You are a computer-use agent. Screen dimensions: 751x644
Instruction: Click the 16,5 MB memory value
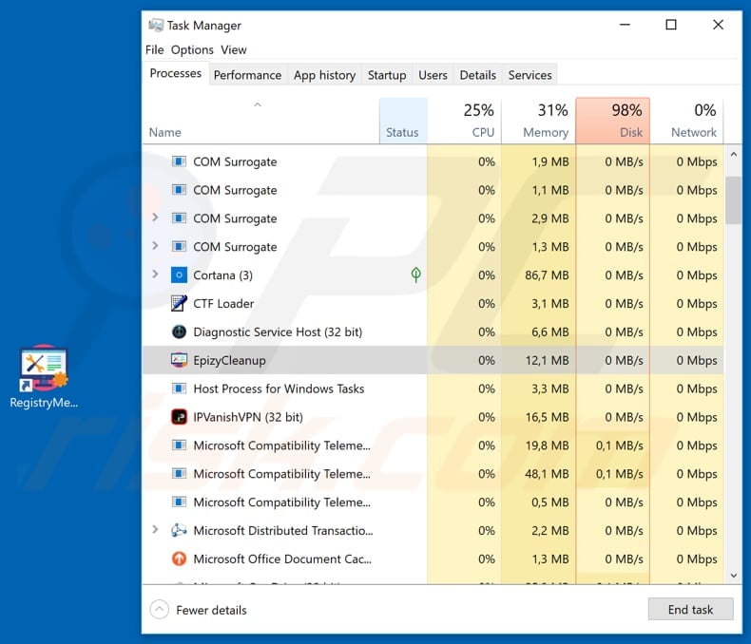547,417
